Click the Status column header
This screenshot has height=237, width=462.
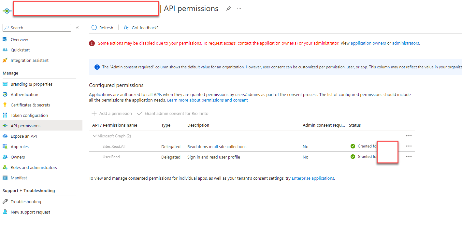pos(355,125)
